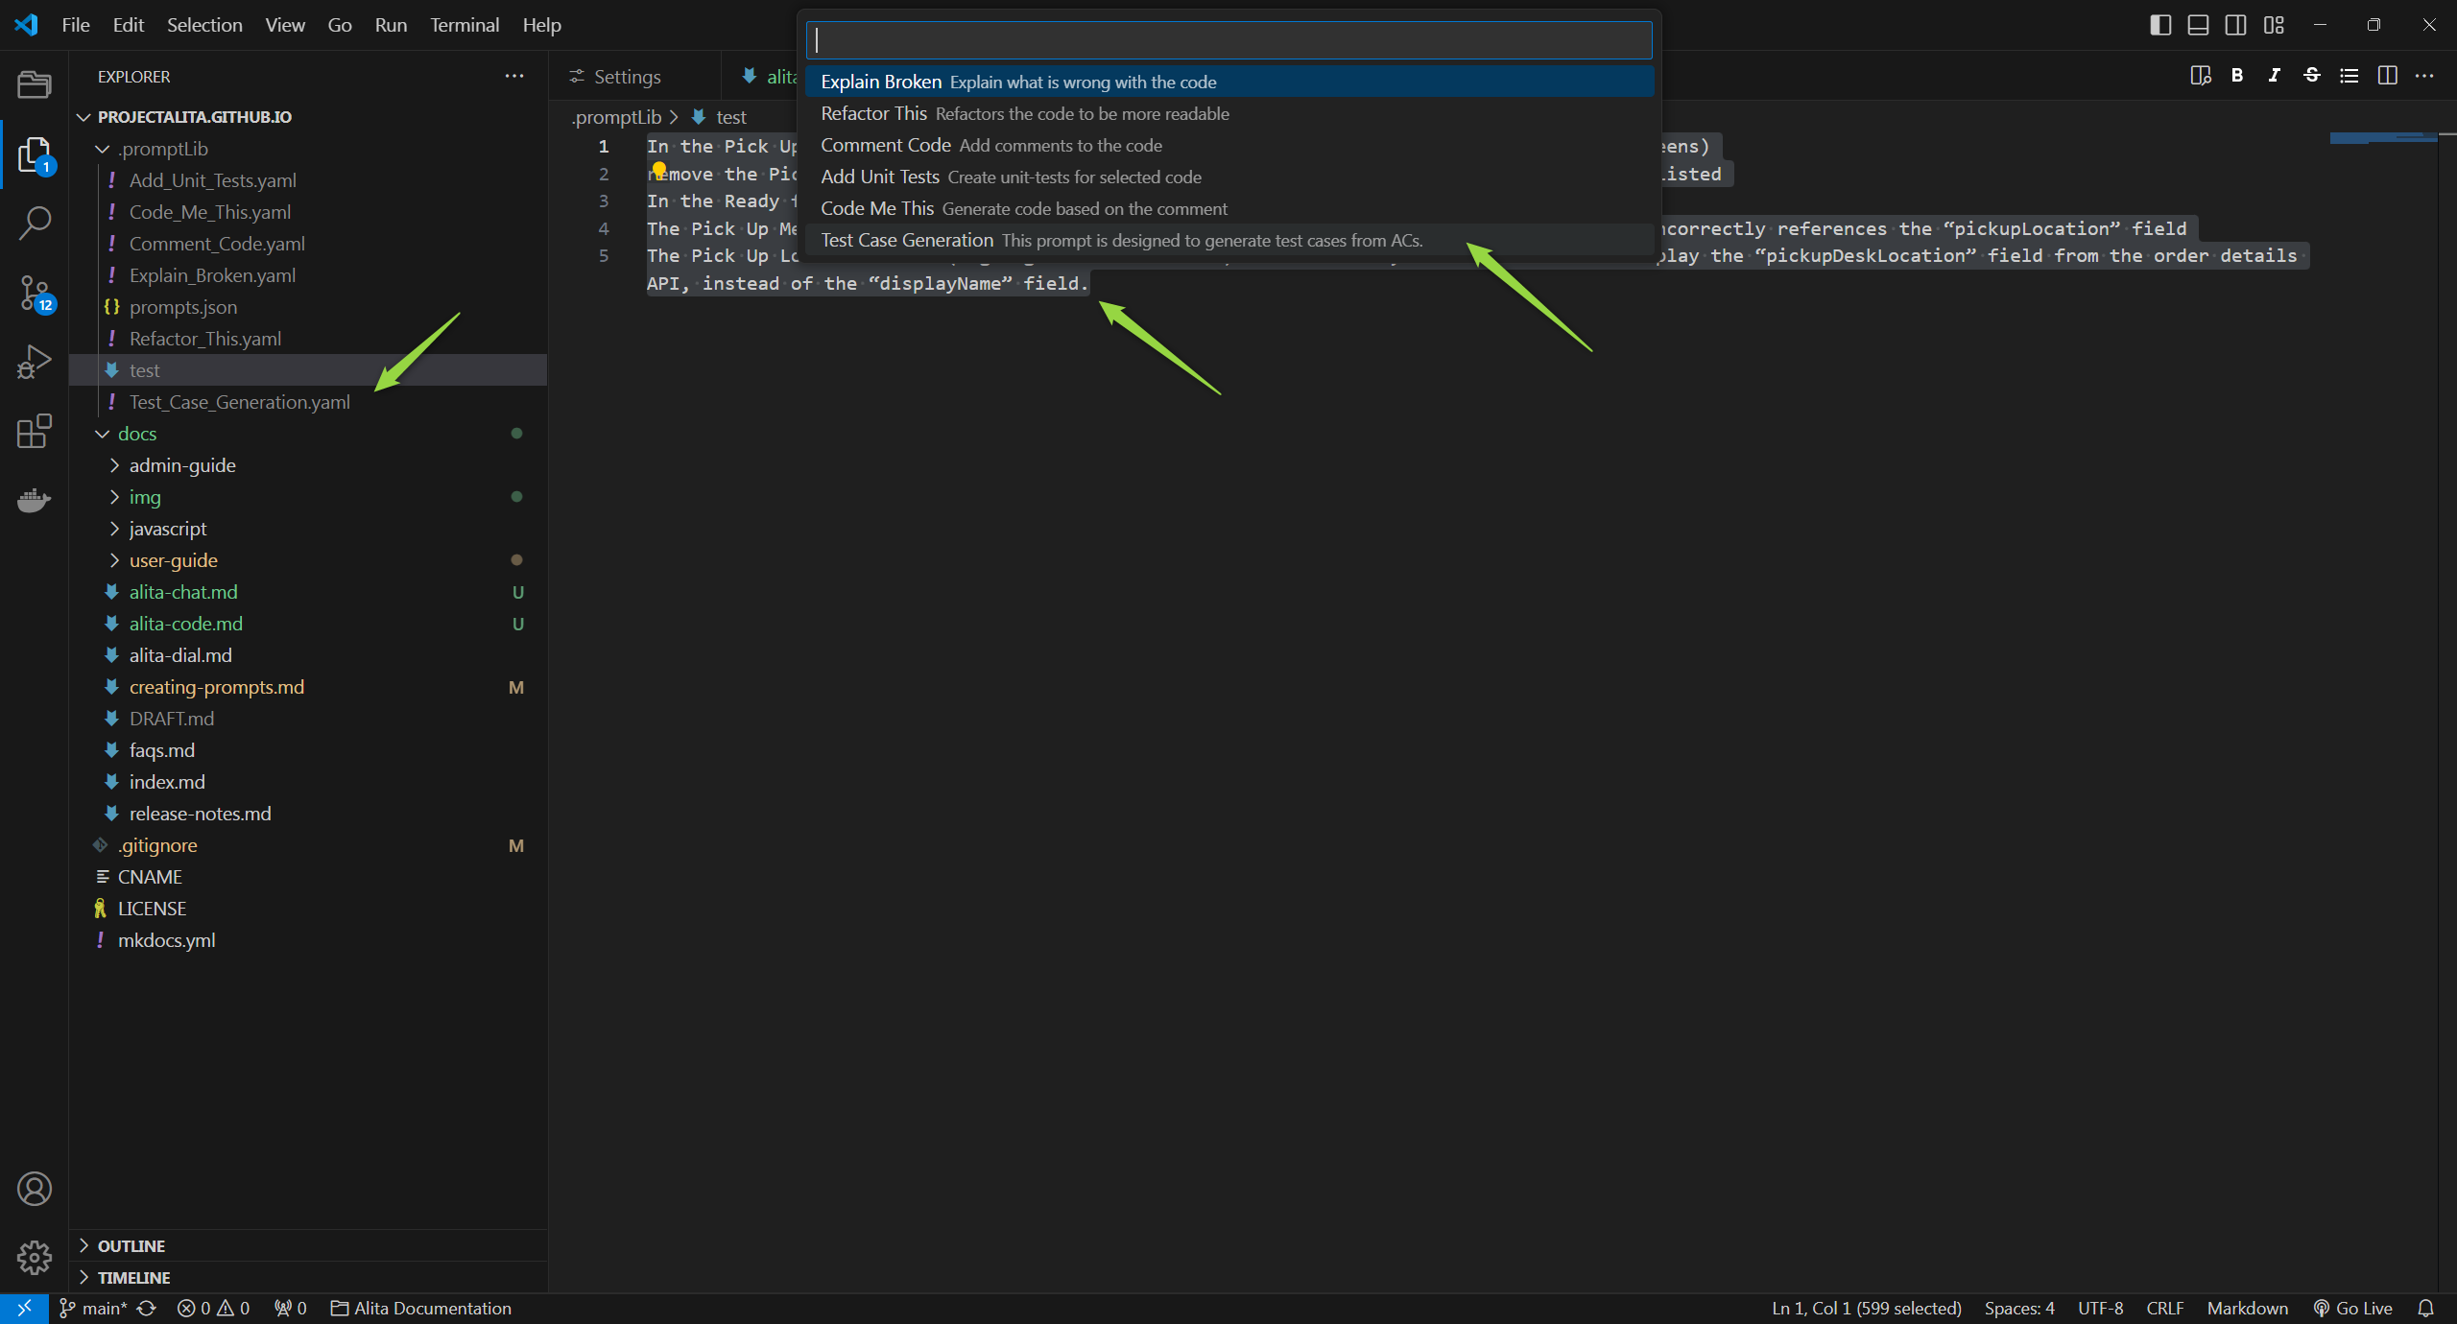This screenshot has height=1324, width=2457.
Task: Click .promptLib in breadcrumb path
Action: pyautogui.click(x=616, y=117)
